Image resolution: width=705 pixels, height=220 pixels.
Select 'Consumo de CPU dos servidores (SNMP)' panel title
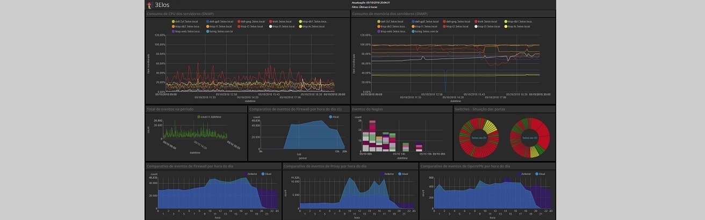[181, 14]
